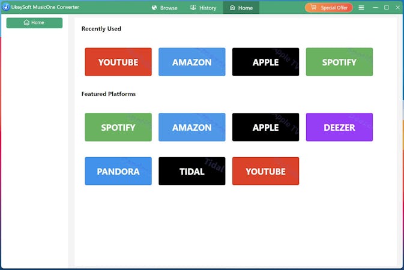Choose Spotify under Featured Platforms
404x270 pixels.
pos(118,127)
